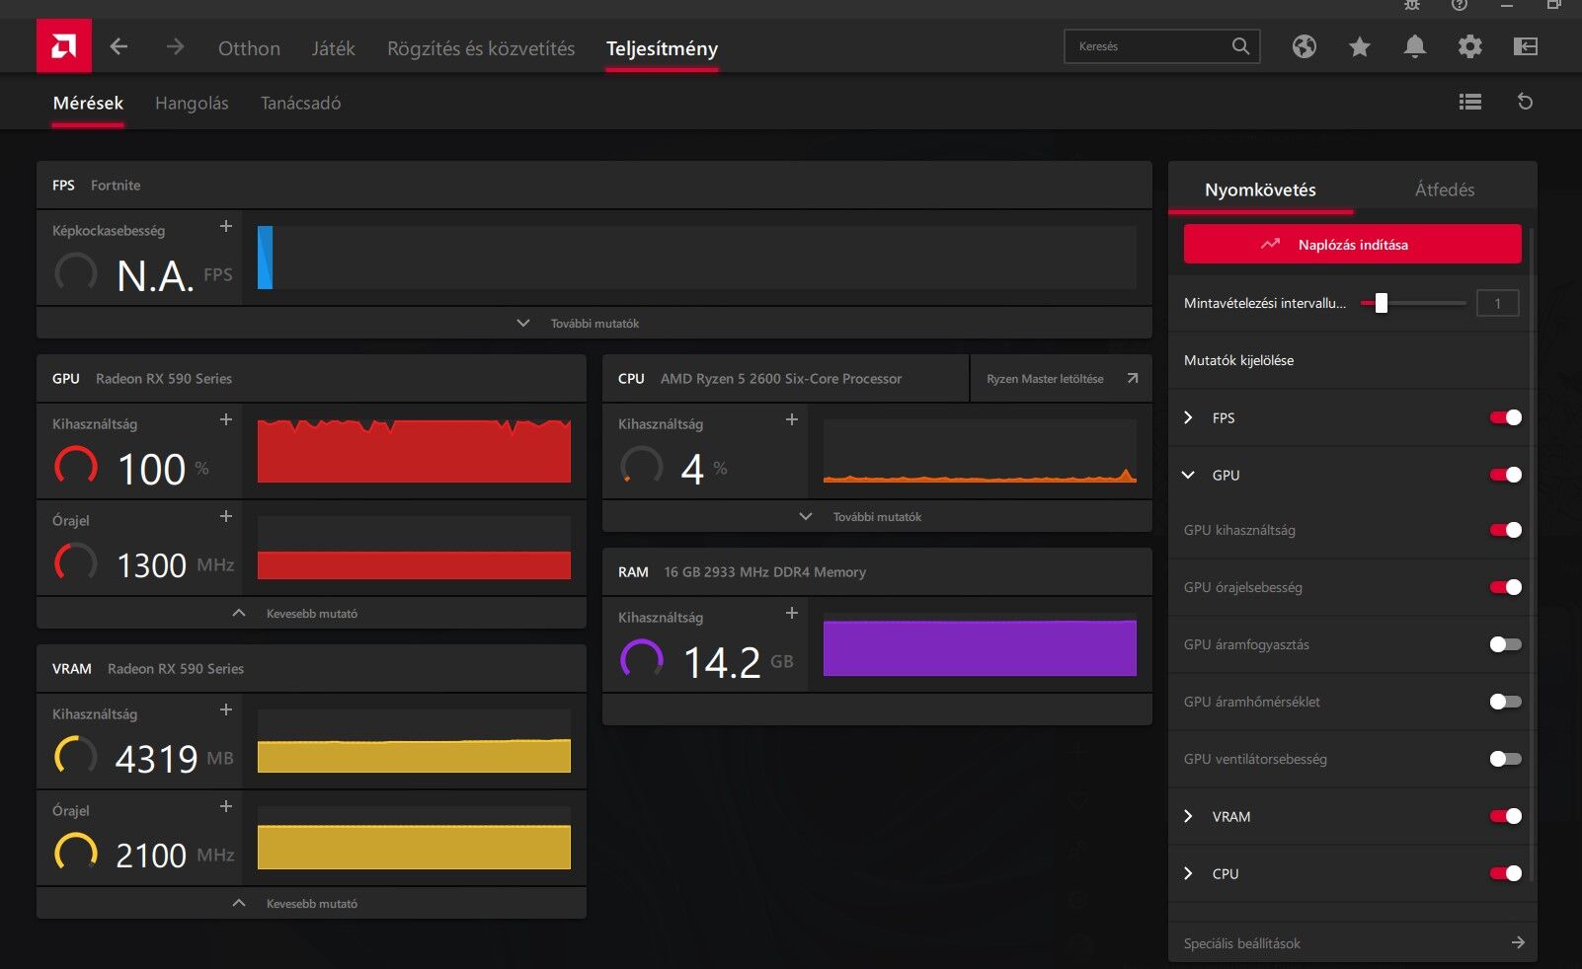This screenshot has width=1582, height=969.
Task: Open bug report icon in title bar
Action: 1412,5
